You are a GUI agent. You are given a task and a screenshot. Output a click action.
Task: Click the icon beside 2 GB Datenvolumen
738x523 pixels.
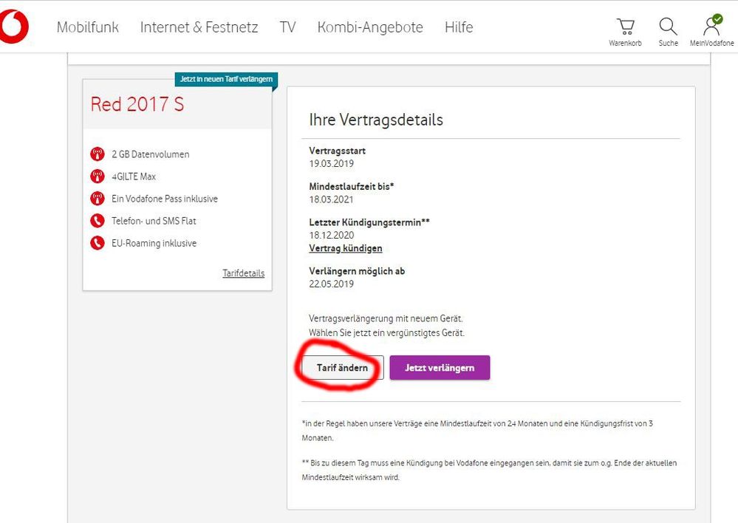(98, 154)
